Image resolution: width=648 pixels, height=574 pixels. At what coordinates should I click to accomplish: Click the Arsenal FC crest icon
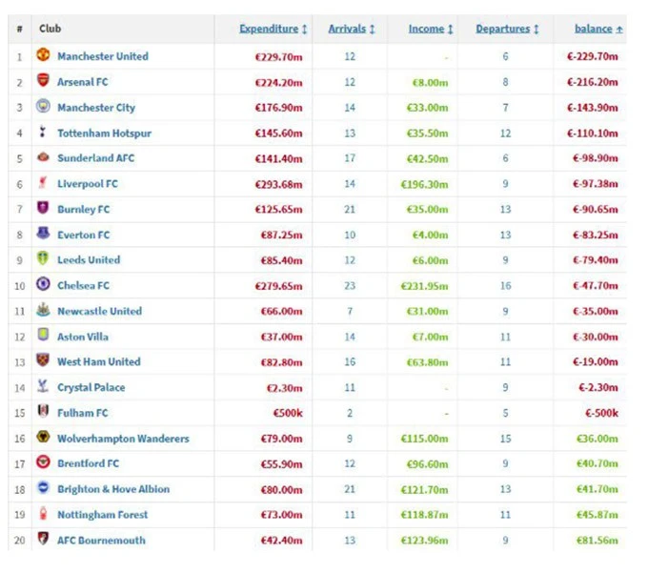click(43, 82)
